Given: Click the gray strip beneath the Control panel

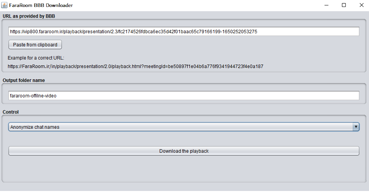Looking at the screenshot, I should (184, 187).
